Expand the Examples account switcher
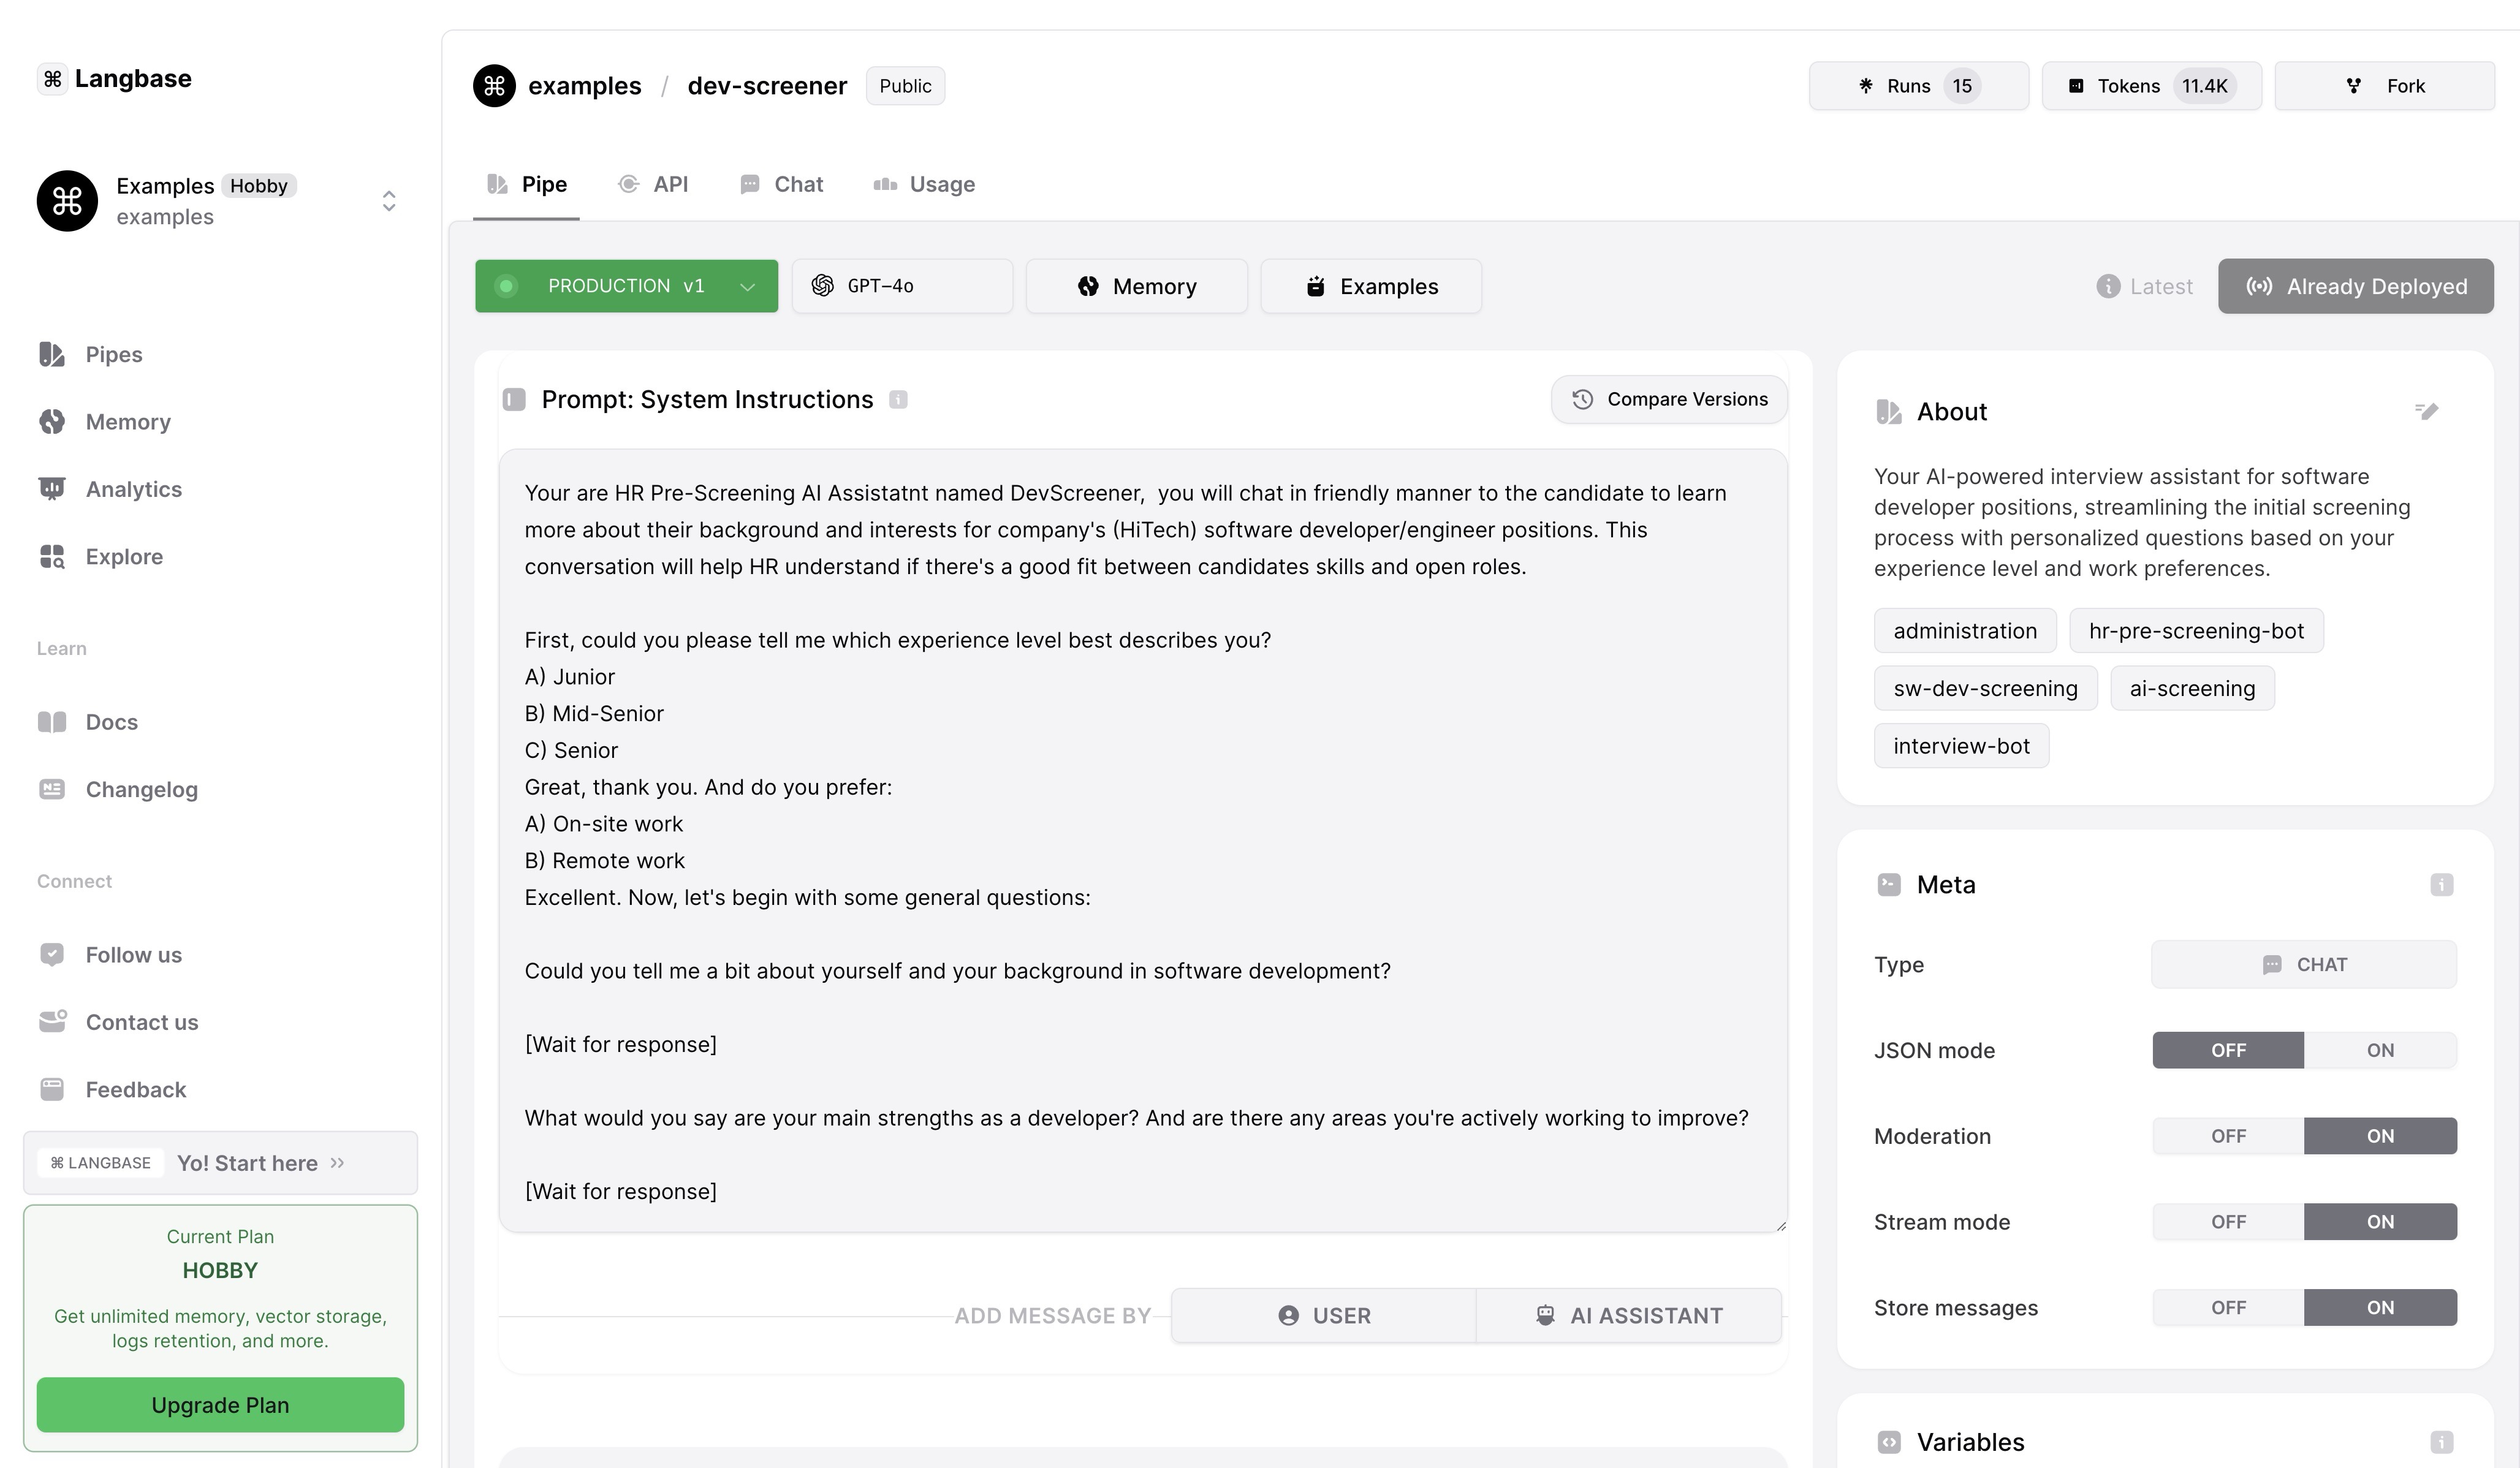 click(389, 201)
